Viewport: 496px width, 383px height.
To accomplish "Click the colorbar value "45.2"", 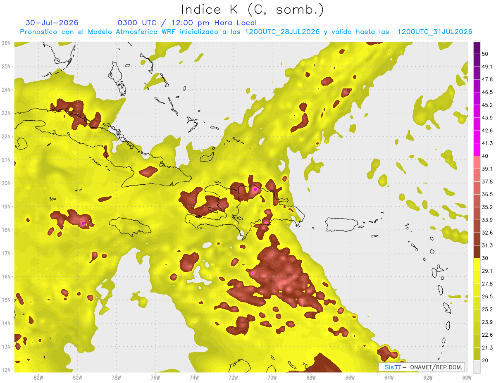I will 487,105.
